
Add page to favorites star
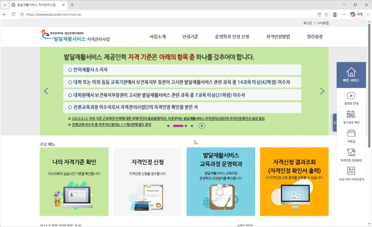point(326,15)
